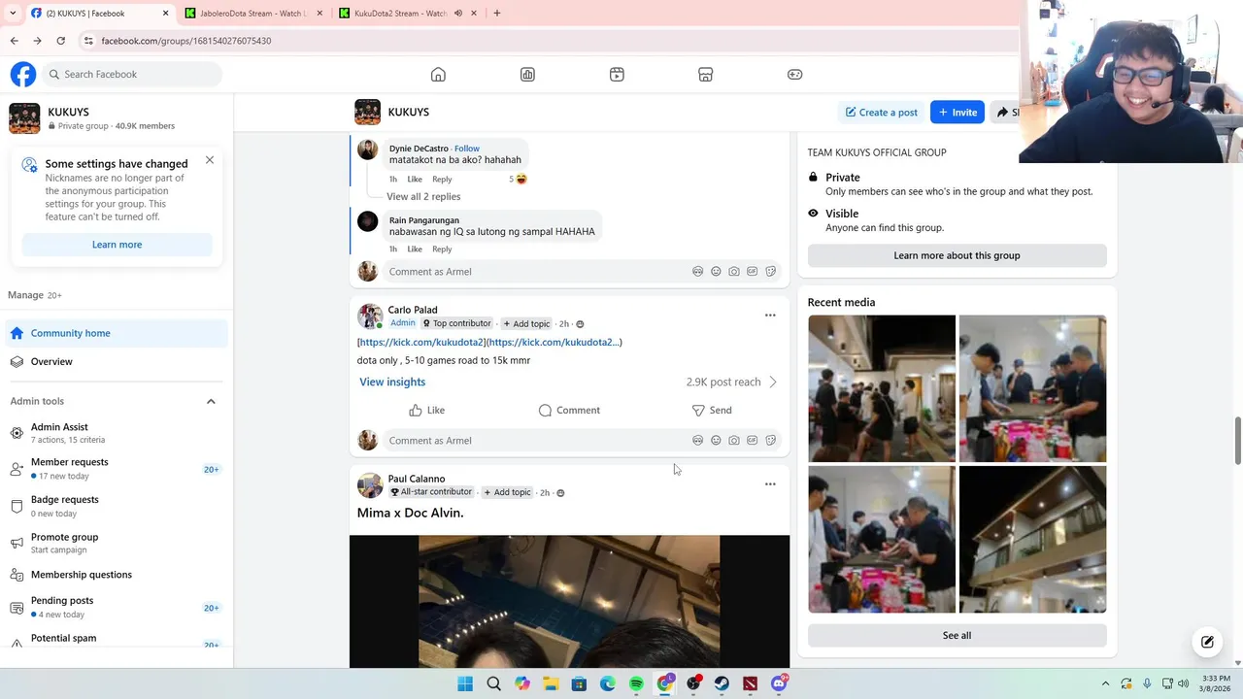
Task: Open browser tab list dropdown arrow
Action: click(13, 14)
